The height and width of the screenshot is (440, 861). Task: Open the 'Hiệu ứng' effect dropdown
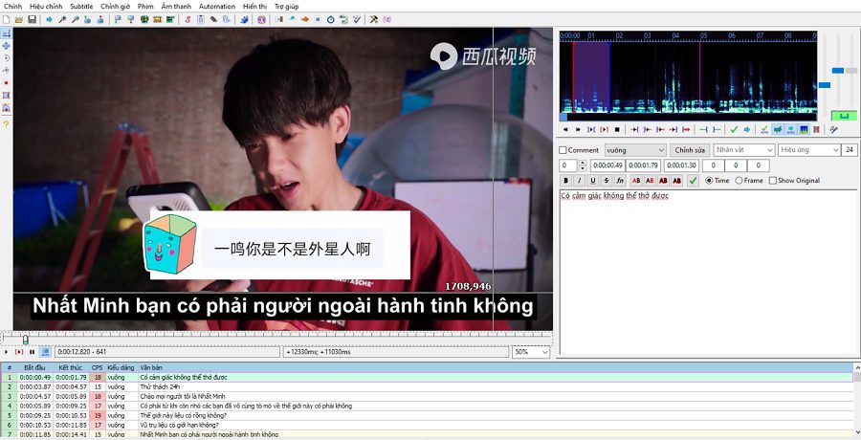832,150
